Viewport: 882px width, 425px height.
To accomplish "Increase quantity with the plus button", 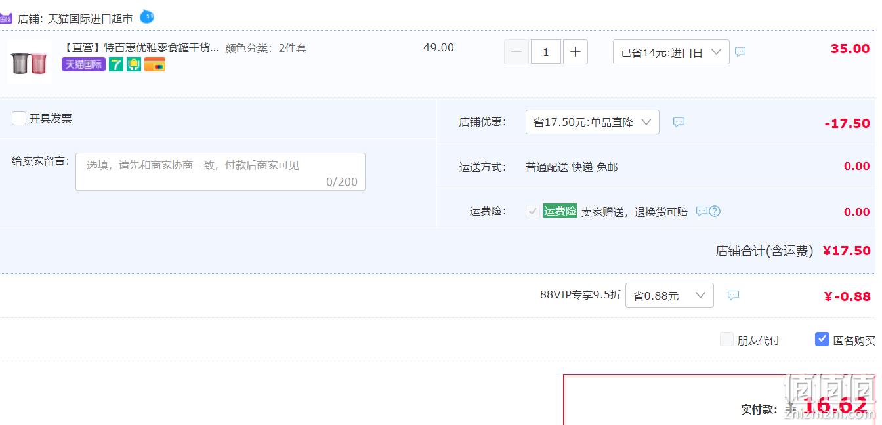I will pos(576,52).
